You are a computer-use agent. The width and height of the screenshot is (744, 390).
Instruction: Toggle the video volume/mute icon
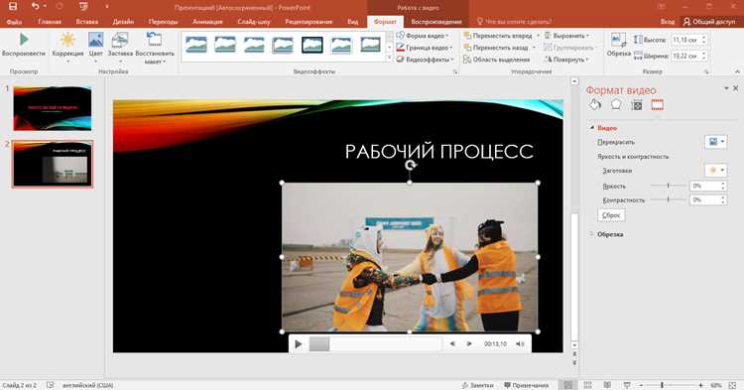(x=520, y=344)
